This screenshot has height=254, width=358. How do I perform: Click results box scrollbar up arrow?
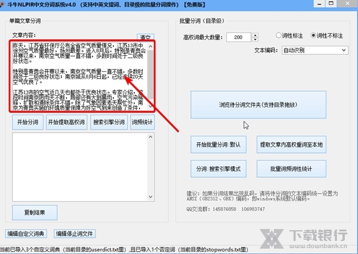point(150,137)
